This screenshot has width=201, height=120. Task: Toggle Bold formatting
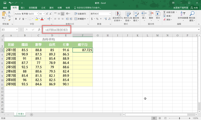[x=16, y=19]
